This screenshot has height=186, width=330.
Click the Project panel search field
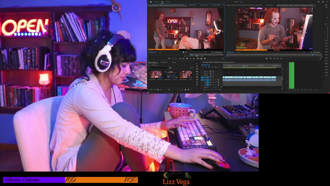tap(158, 68)
